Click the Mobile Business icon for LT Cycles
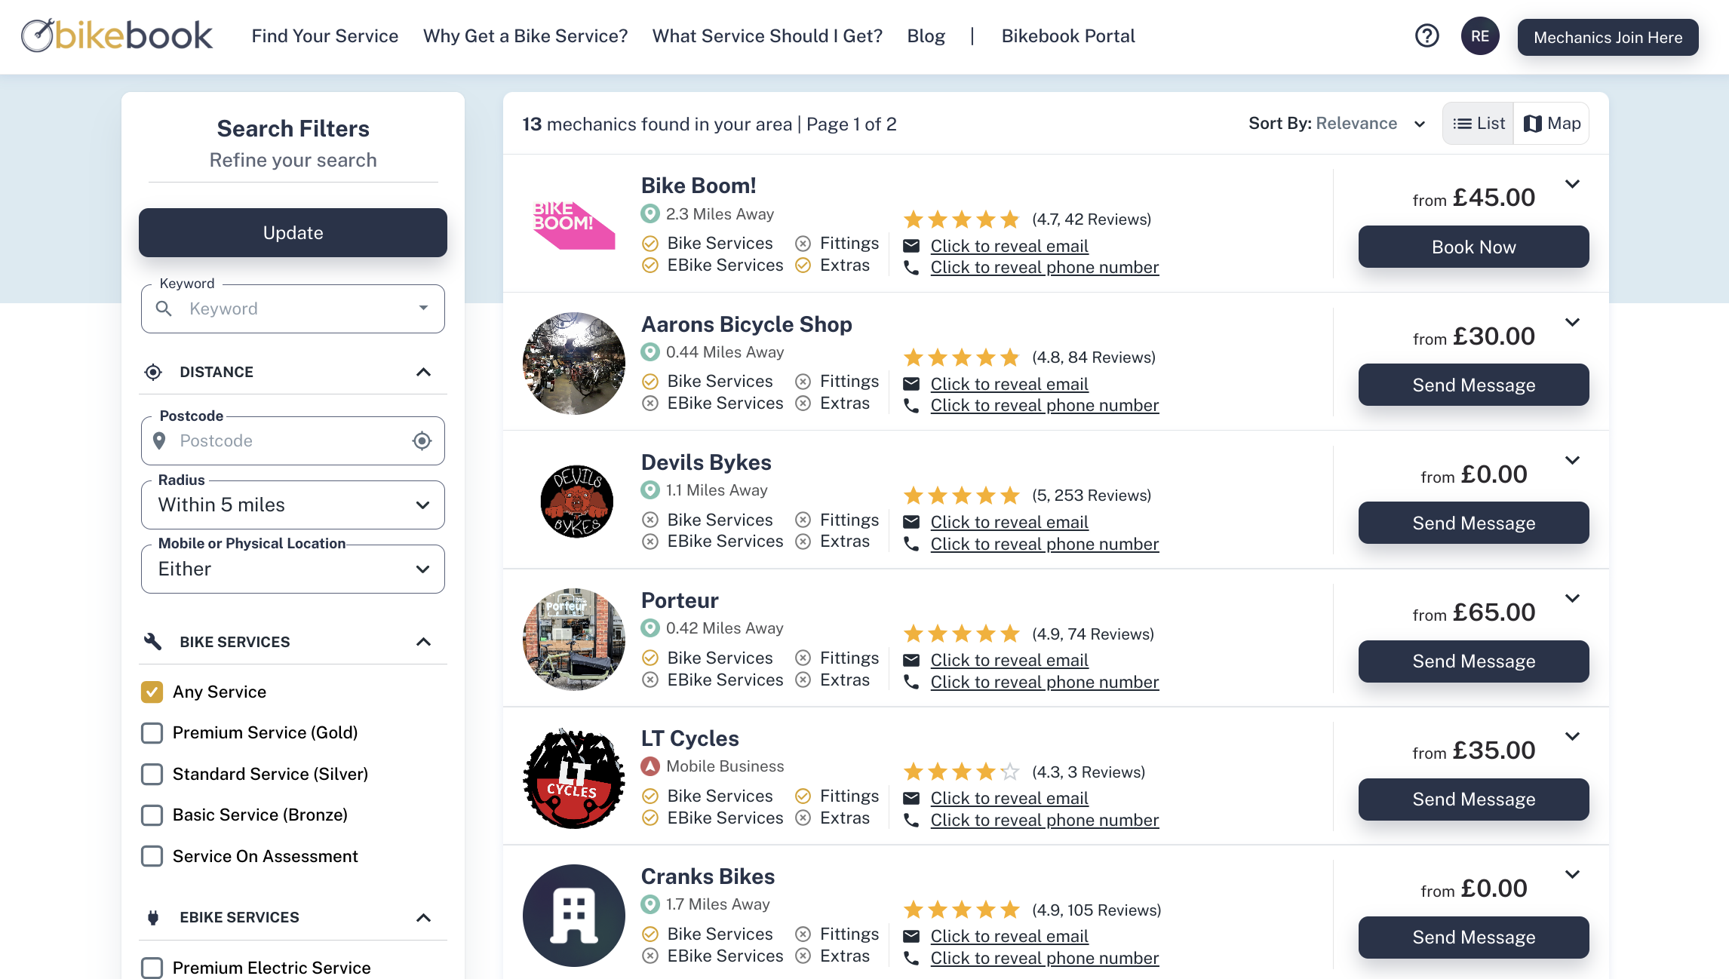 coord(650,766)
